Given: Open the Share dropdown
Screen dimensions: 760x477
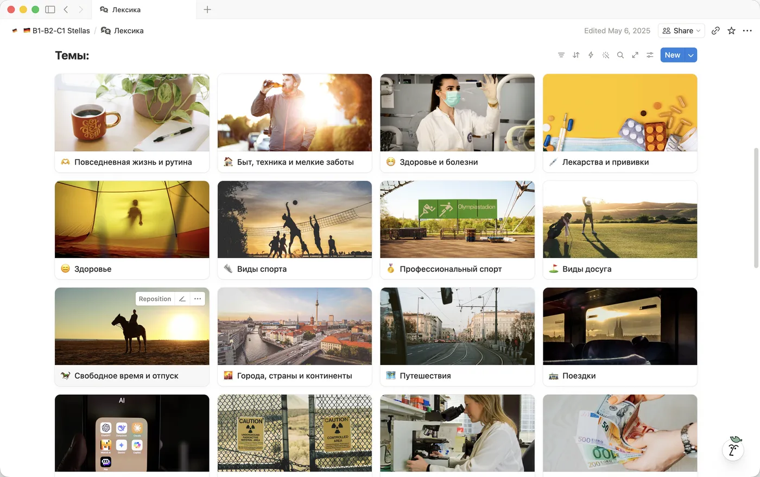Looking at the screenshot, I should point(681,31).
